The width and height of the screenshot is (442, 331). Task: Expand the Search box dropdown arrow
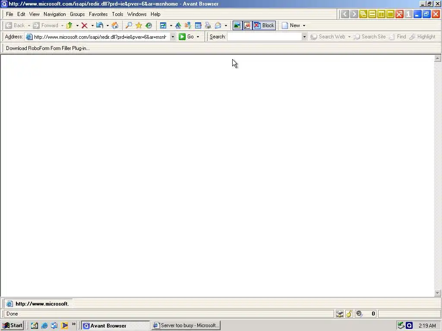pos(304,37)
